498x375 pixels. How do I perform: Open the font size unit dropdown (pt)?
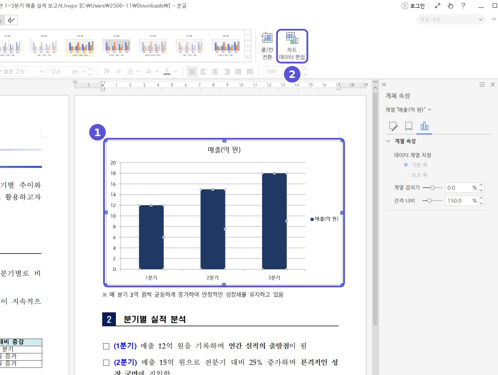click(83, 71)
